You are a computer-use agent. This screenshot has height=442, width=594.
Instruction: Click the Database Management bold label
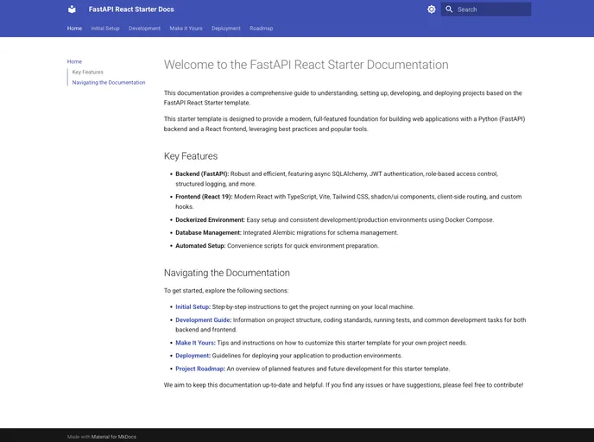(208, 232)
